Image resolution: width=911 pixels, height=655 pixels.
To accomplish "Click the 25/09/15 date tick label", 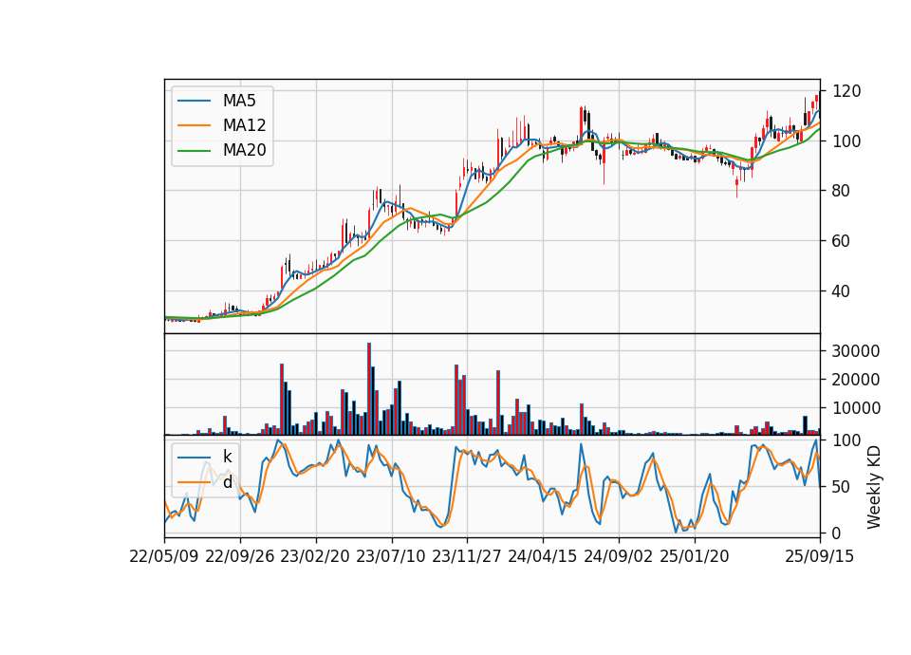I will click(820, 556).
